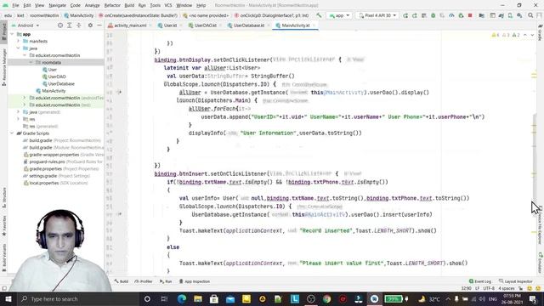
Task: Open UserDAO in project tree
Action: tap(57, 76)
